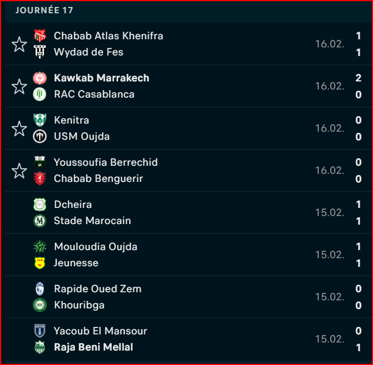373x365 pixels.
Task: Click the Rapide Oued Zem logo
Action: 40,289
